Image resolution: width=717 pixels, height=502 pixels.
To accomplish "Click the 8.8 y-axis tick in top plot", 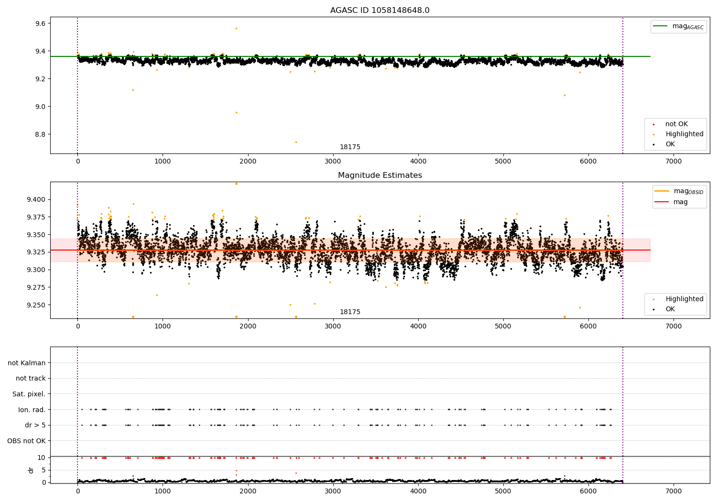I will (39, 134).
